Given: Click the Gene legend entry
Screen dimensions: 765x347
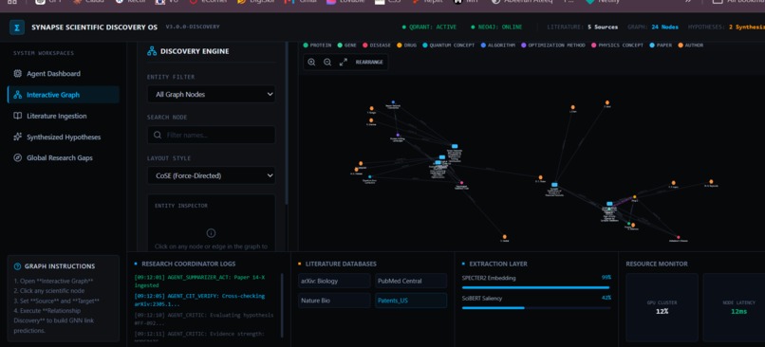Looking at the screenshot, I should click(346, 46).
